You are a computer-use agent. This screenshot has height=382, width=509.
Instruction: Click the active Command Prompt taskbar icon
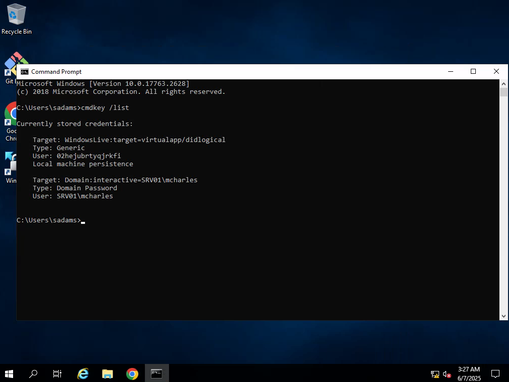coord(156,373)
